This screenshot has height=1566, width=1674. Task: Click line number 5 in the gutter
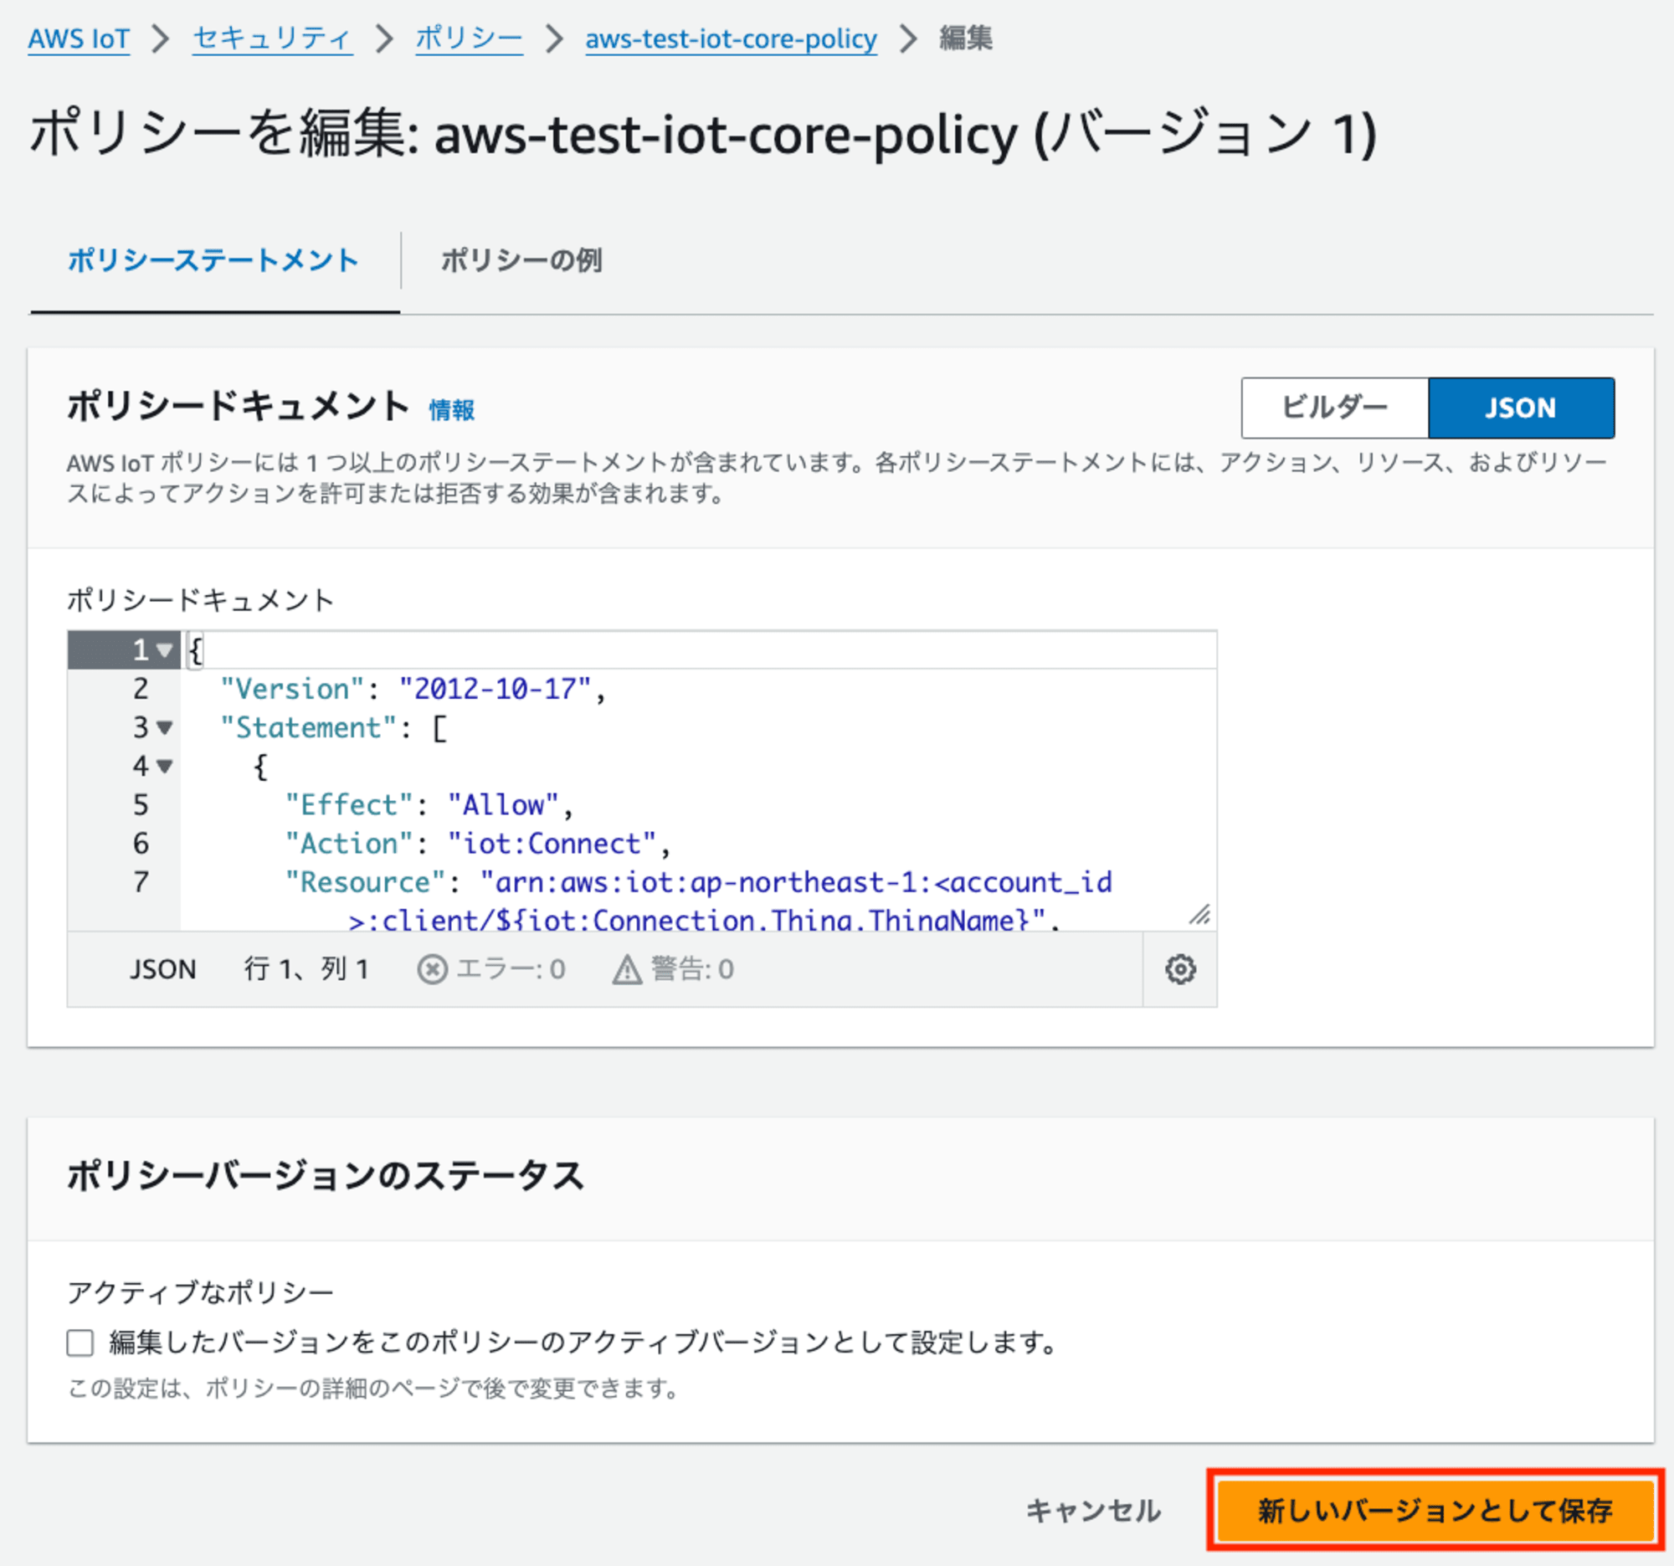click(x=141, y=805)
